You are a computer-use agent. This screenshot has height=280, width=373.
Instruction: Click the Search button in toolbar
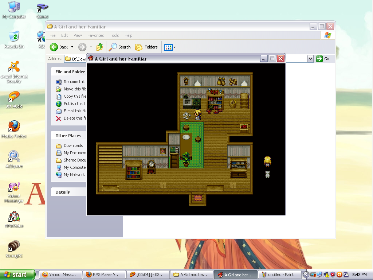click(120, 47)
